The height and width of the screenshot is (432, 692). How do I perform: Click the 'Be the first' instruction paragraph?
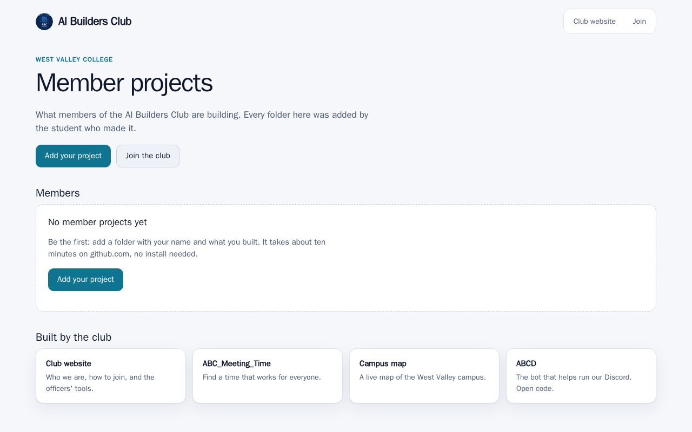pos(187,248)
